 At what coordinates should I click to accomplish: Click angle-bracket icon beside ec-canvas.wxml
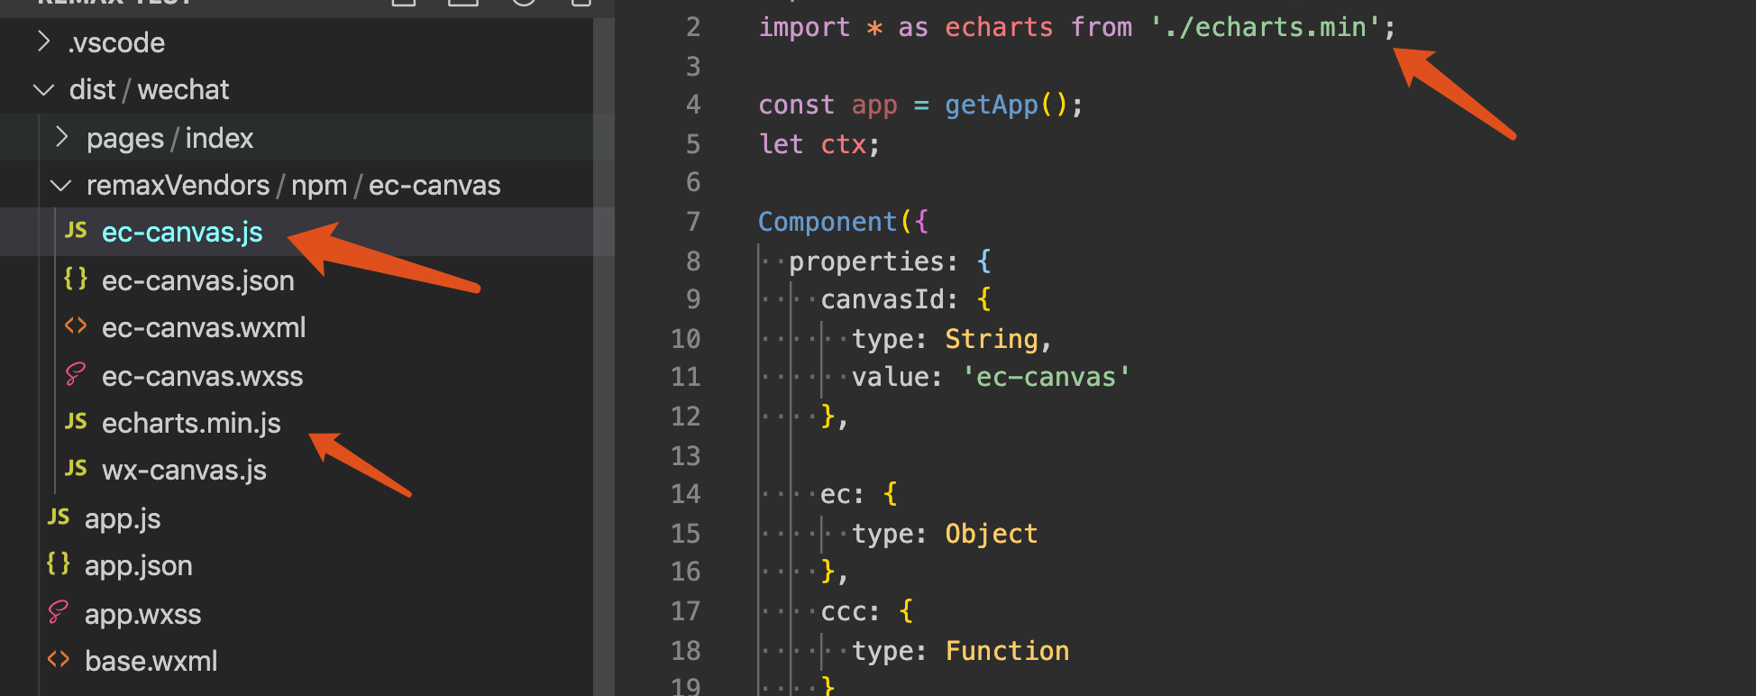(76, 325)
